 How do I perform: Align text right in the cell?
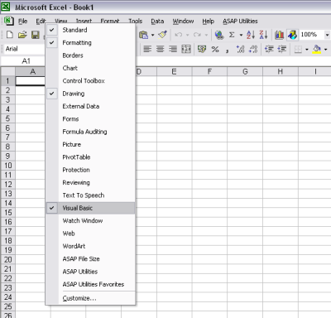pyautogui.click(x=173, y=49)
